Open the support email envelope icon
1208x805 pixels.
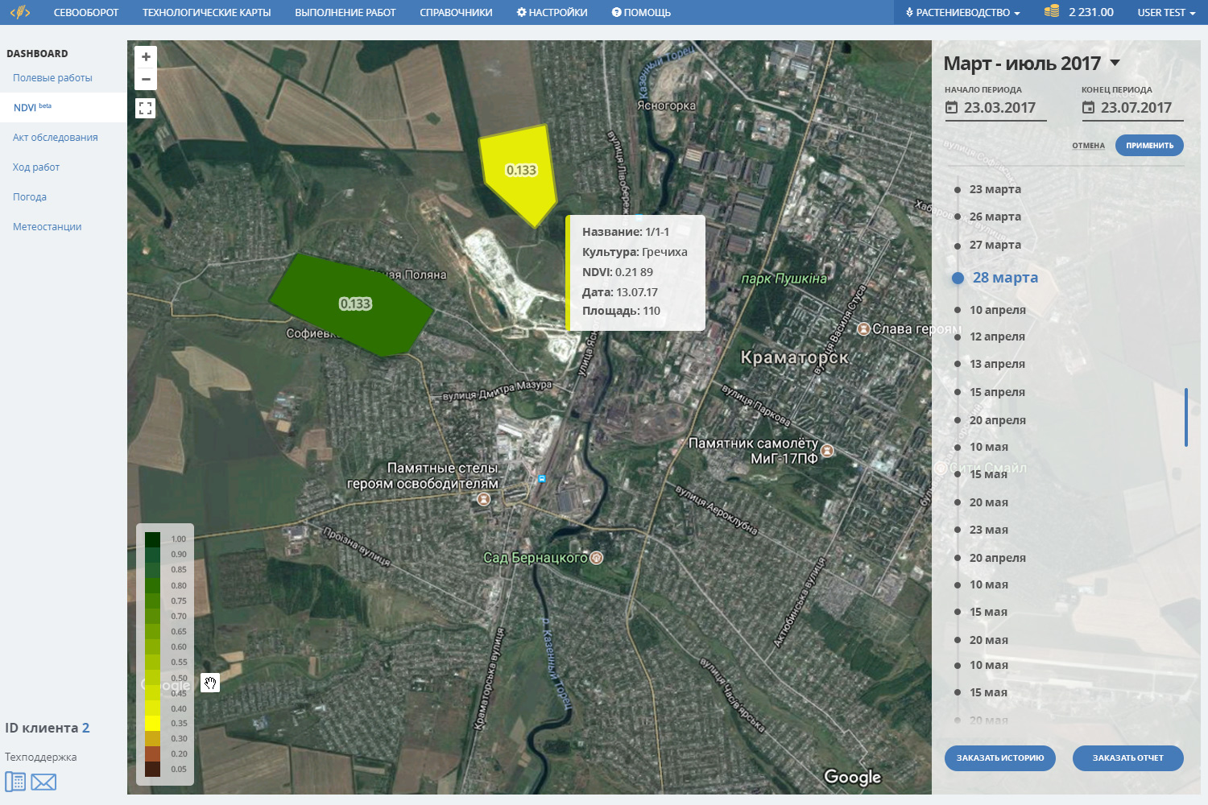click(x=43, y=782)
